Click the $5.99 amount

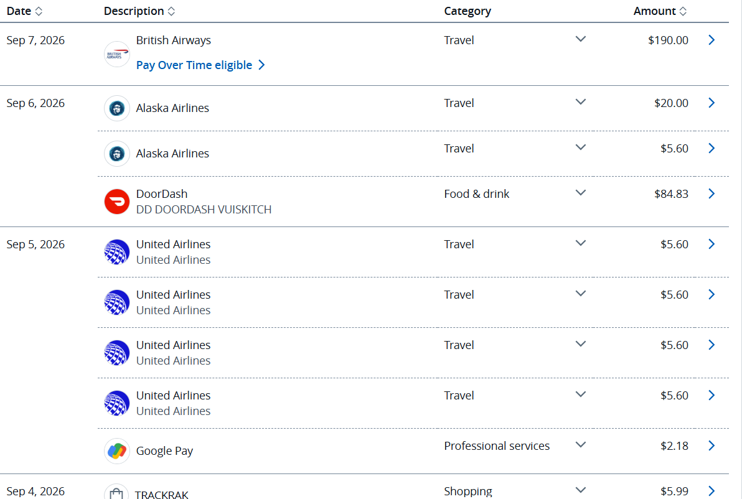click(x=674, y=492)
